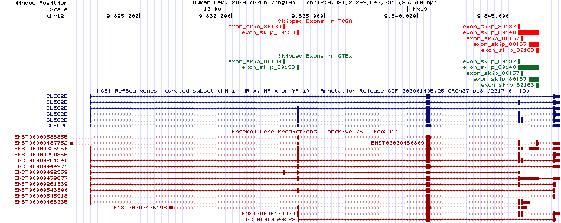Open transcript label ENST00000261340
561x223 pixels.
[41, 160]
